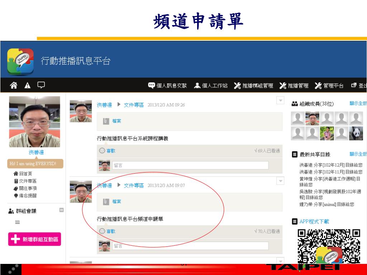Image resolution: width=367 pixels, height=275 pixels.
Task: Go to home via house icon in nav bar
Action: pyautogui.click(x=14, y=85)
